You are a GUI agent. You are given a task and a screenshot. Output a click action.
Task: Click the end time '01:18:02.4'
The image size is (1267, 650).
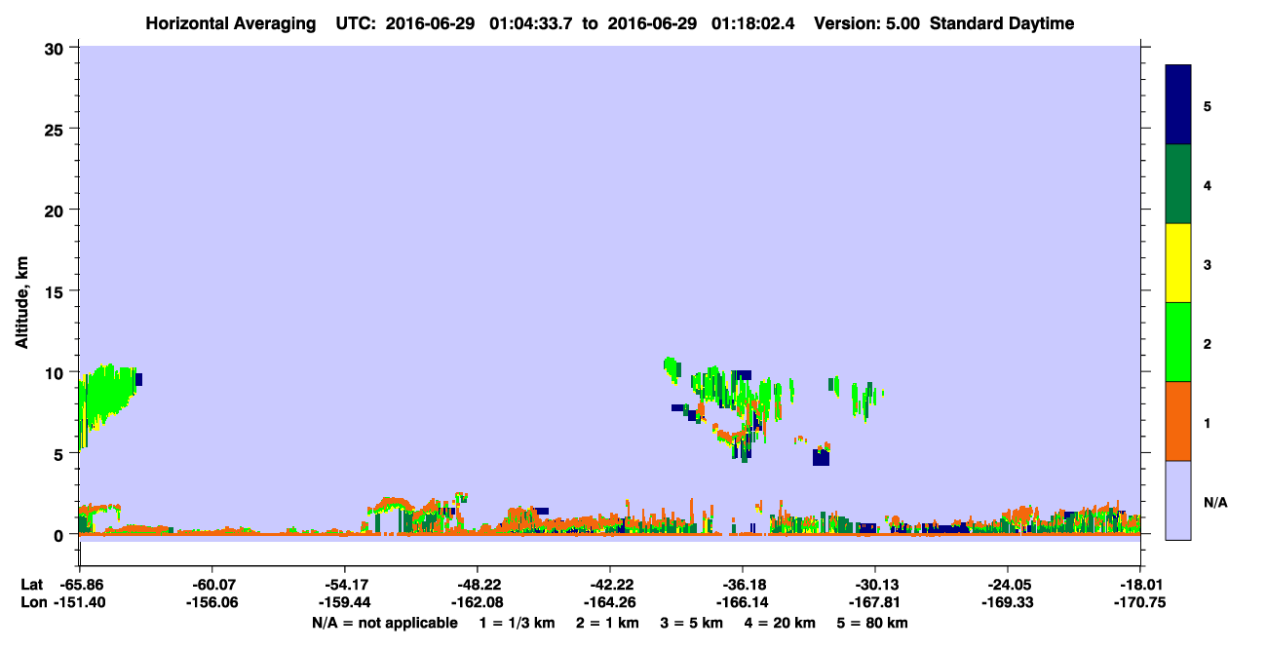754,23
